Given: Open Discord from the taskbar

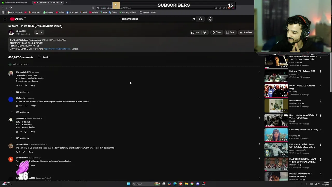Looking at the screenshot, I should coord(198,184).
